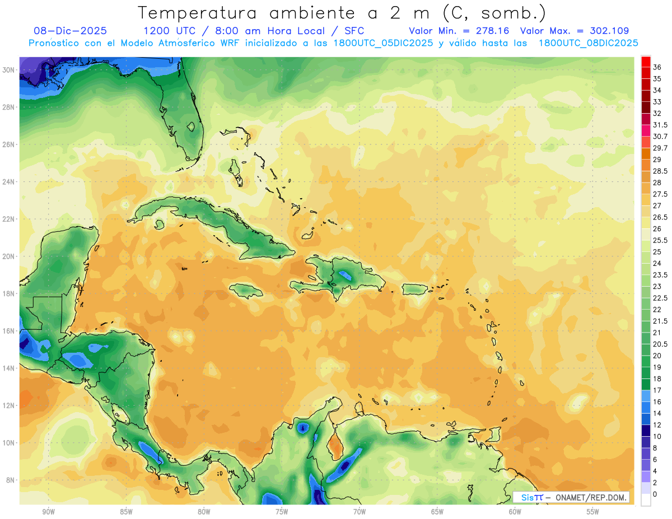Click the legend value 28.5

[x=660, y=171]
